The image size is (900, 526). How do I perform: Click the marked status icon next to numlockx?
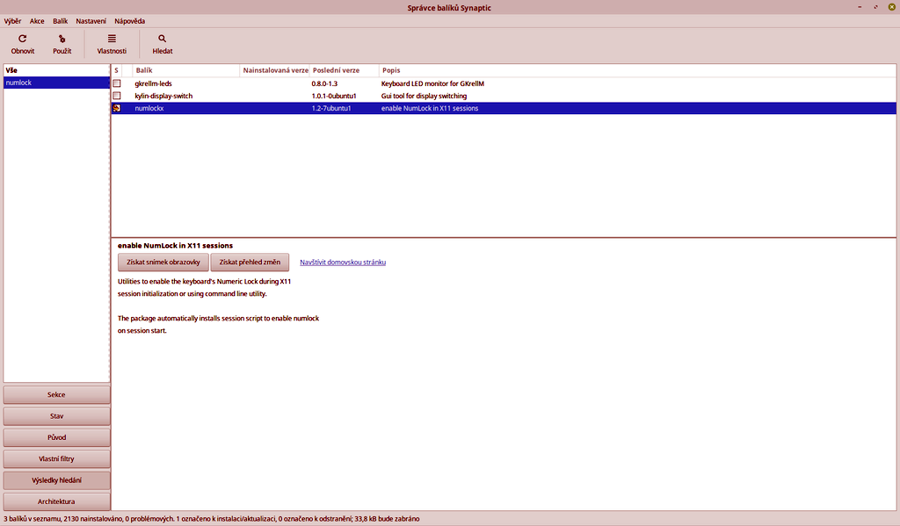coord(117,108)
